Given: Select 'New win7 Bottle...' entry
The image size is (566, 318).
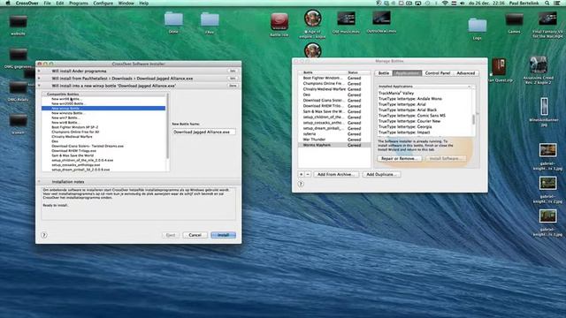Looking at the screenshot, I should [x=103, y=117].
